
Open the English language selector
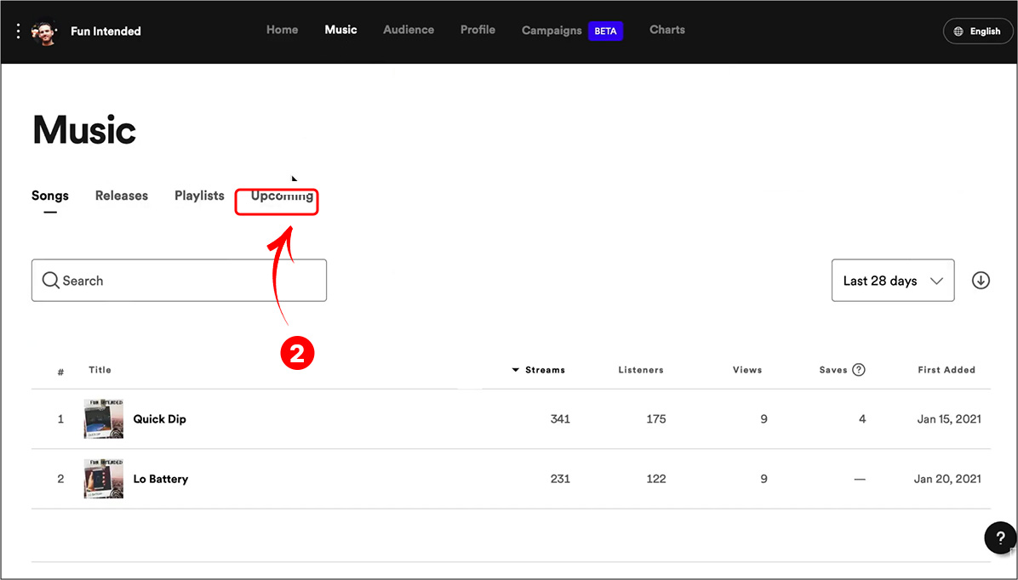coord(978,31)
